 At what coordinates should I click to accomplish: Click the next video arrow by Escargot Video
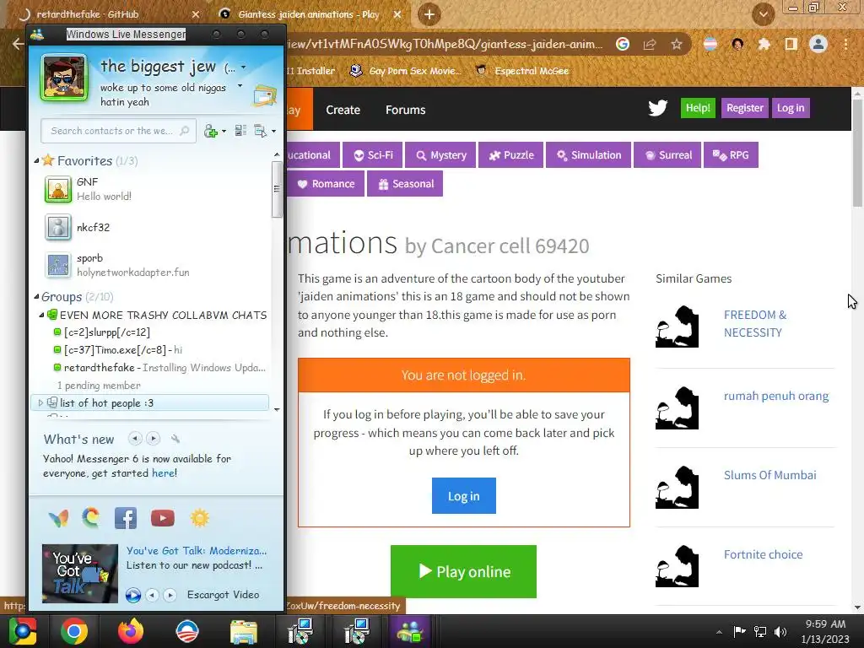coord(170,595)
